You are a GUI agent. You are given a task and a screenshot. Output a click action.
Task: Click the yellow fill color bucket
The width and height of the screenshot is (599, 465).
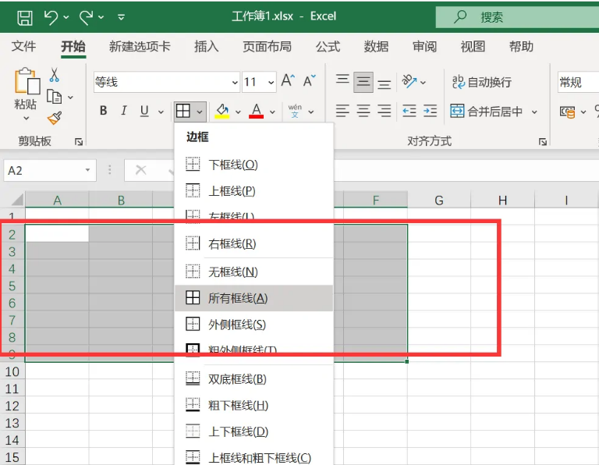pyautogui.click(x=222, y=112)
